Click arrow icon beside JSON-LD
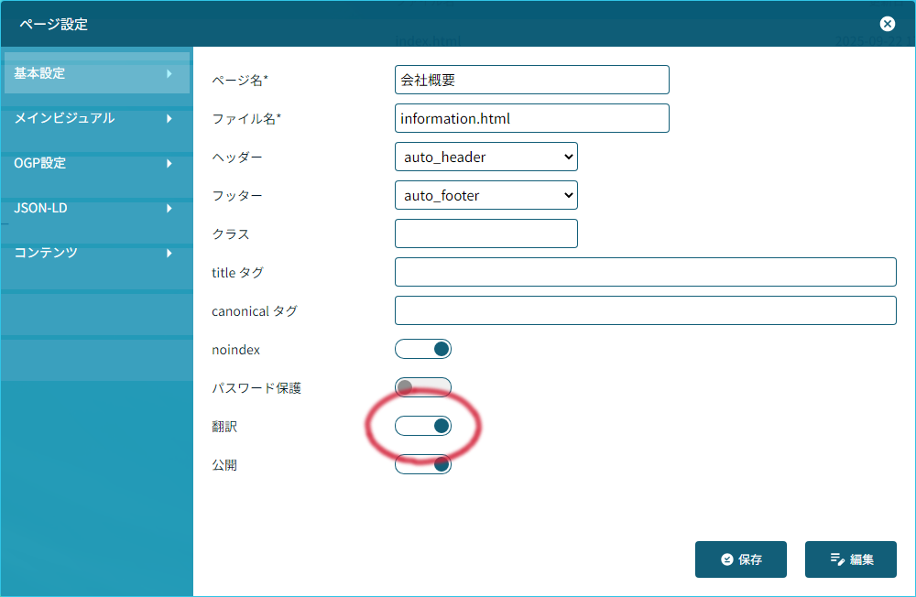The image size is (916, 597). click(169, 209)
